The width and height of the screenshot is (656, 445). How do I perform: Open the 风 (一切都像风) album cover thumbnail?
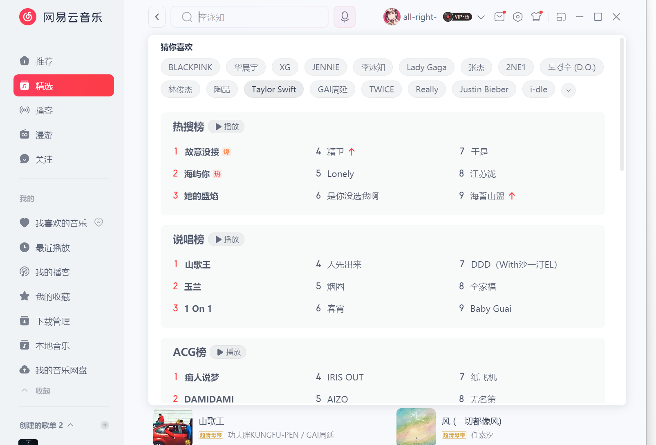tap(416, 427)
